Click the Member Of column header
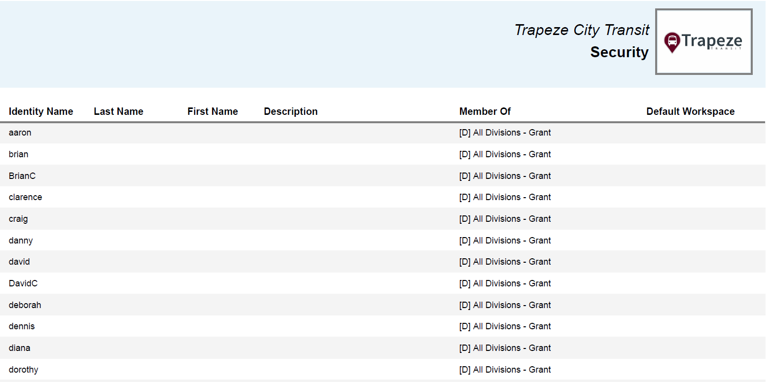771x382 pixels. (x=485, y=111)
